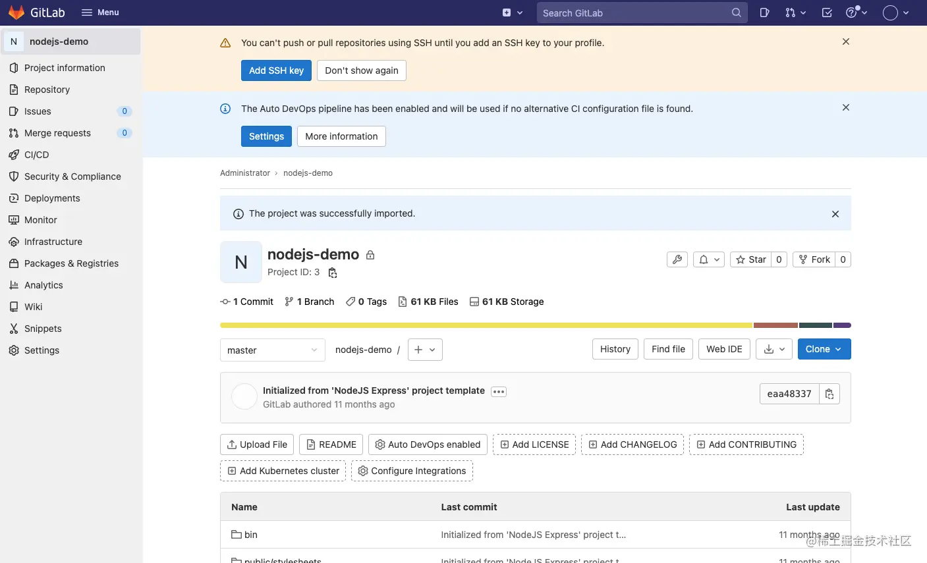The image size is (927, 563).
Task: Go to CI/CD sidebar section
Action: (36, 155)
